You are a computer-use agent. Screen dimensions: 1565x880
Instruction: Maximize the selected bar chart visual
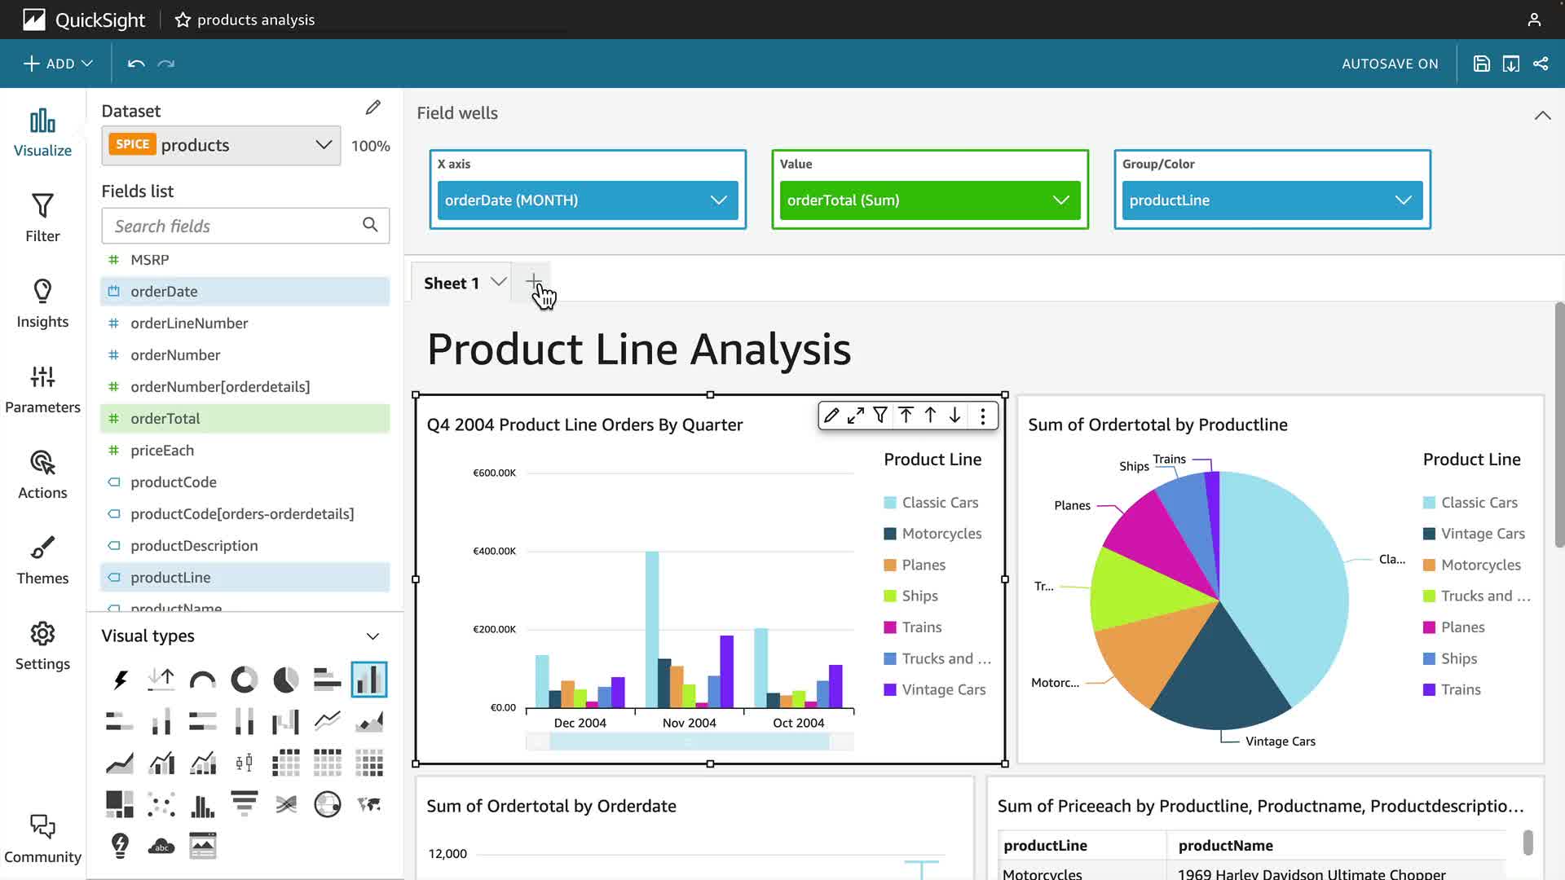point(855,416)
